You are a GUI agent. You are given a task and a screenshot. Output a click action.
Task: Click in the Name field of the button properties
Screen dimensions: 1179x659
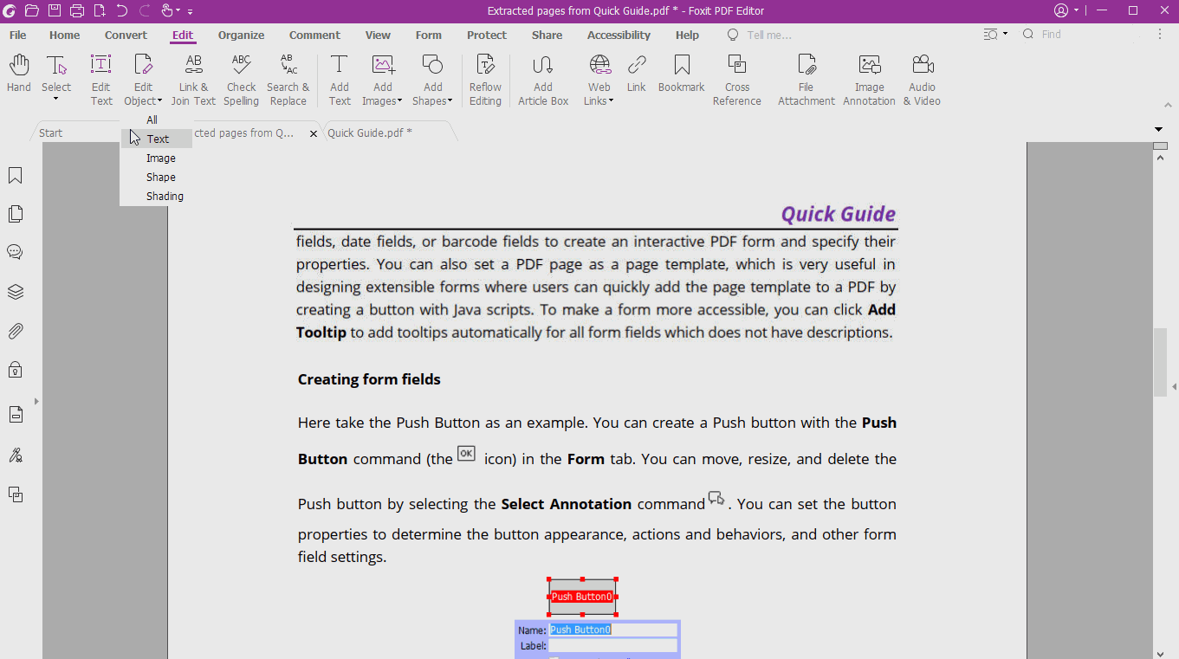pos(612,630)
